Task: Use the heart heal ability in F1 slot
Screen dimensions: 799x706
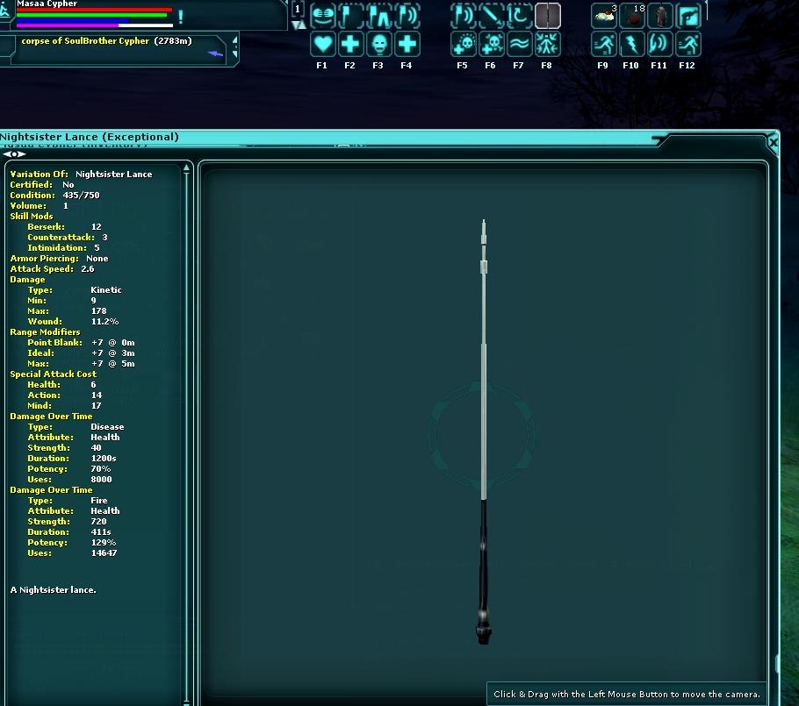Action: tap(322, 44)
